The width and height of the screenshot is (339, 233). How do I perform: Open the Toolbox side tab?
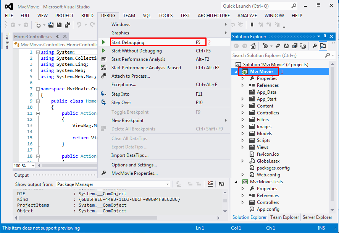click(7, 41)
